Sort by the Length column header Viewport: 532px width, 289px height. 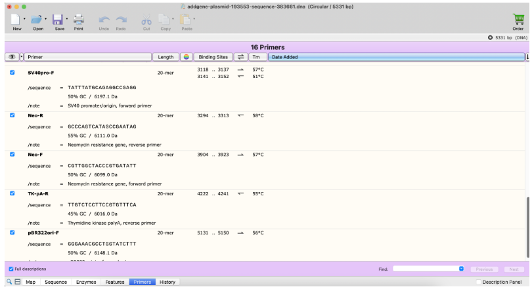[166, 57]
